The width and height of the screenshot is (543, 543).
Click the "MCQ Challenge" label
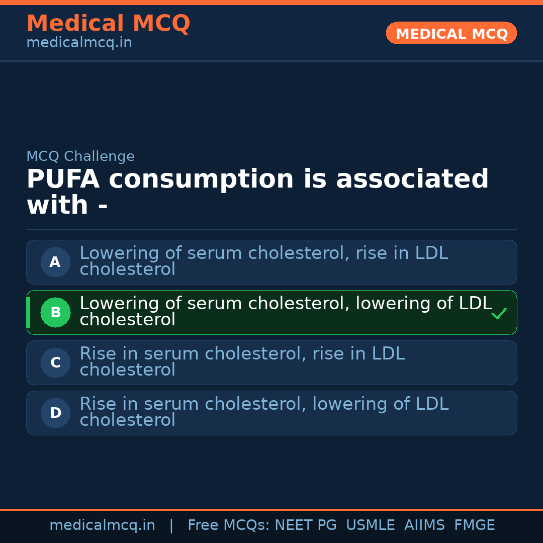80,156
